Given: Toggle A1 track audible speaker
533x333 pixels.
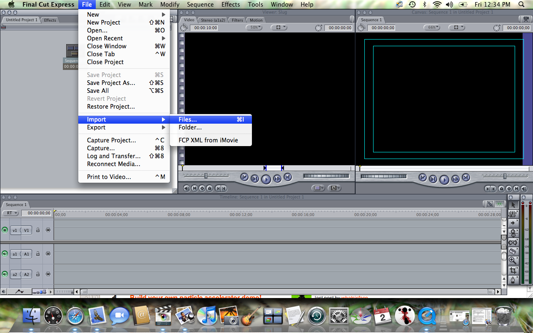Looking at the screenshot, I should coord(5,254).
